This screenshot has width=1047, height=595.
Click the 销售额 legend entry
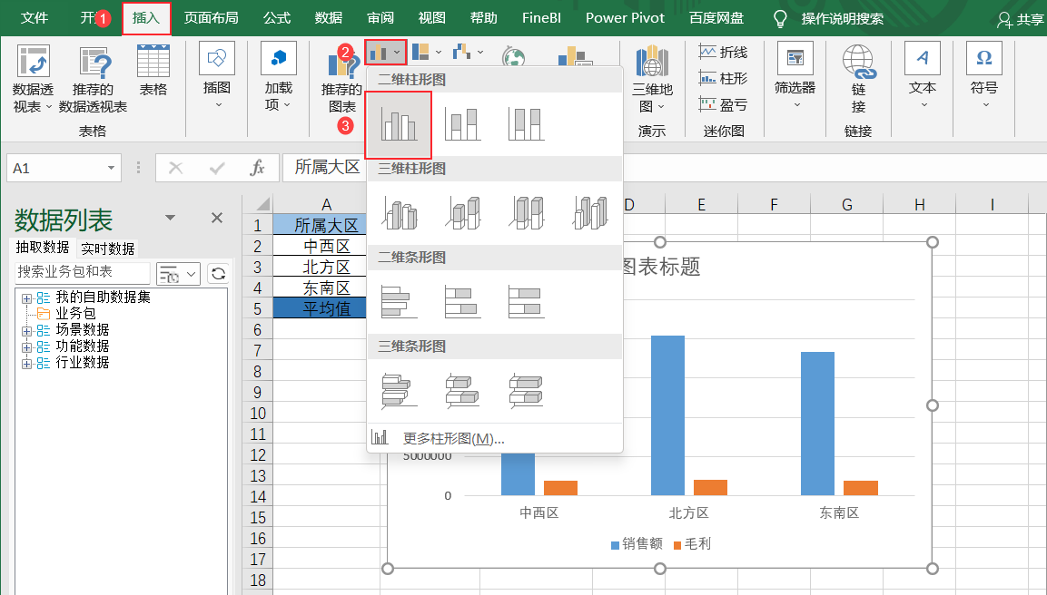637,544
